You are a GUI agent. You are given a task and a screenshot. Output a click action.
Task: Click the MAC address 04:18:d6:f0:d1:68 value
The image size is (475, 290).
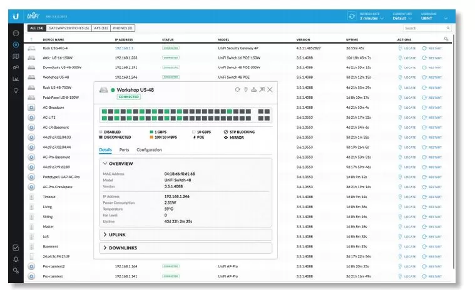[180, 174]
